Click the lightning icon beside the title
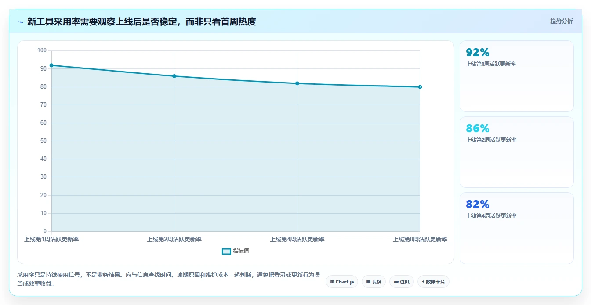The width and height of the screenshot is (591, 305). pyautogui.click(x=21, y=22)
